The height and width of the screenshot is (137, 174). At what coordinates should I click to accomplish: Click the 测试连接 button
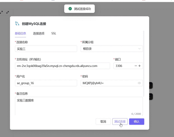(x=120, y=122)
